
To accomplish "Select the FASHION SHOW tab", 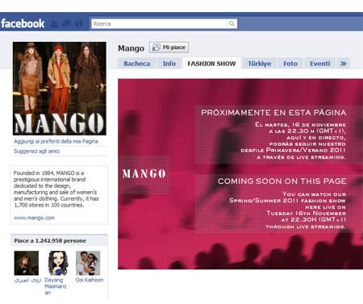I will click(x=211, y=64).
